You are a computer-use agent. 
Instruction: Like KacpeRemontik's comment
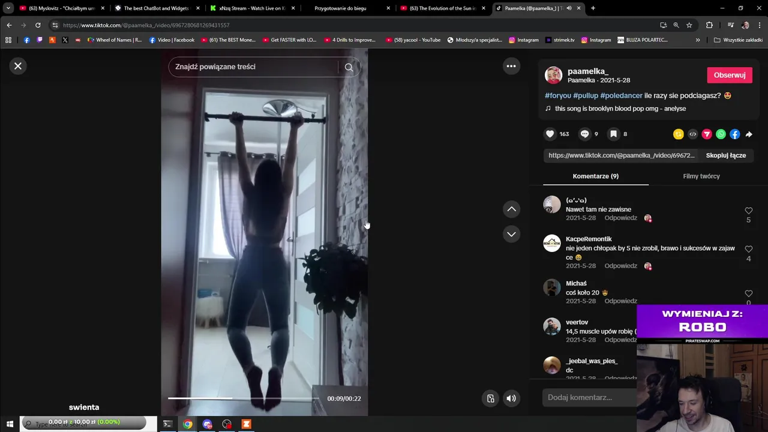748,249
